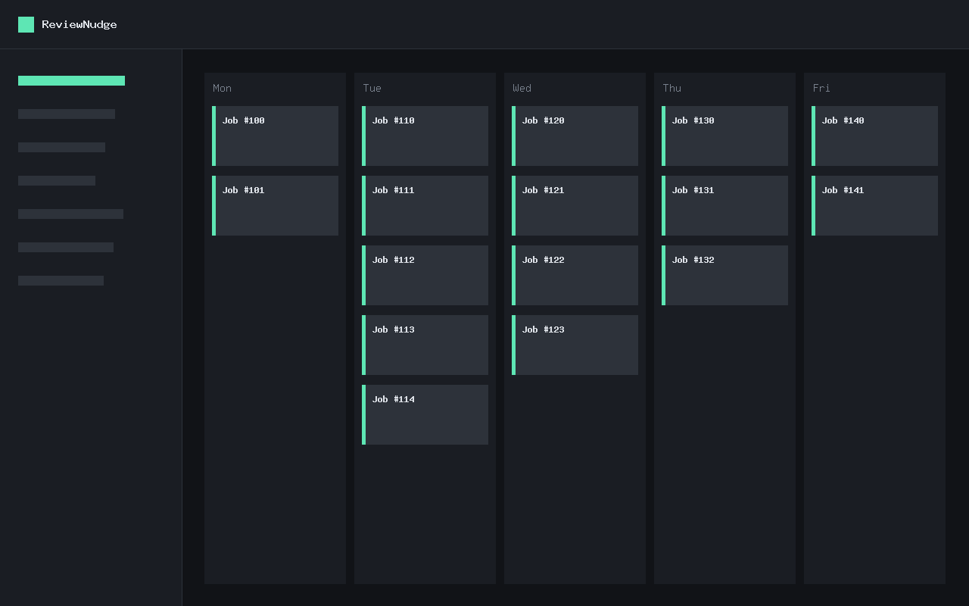Open Job #112 card
Image resolution: width=969 pixels, height=606 pixels.
pyautogui.click(x=425, y=275)
